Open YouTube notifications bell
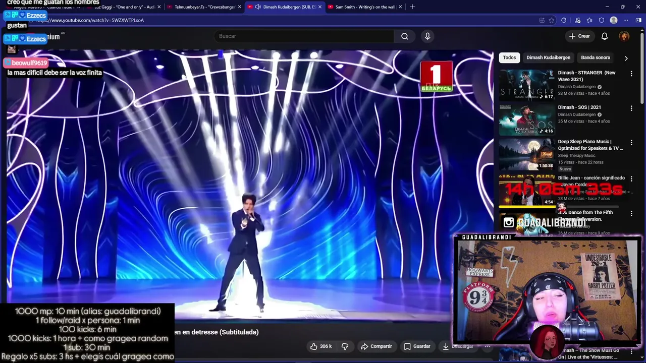 tap(605, 36)
